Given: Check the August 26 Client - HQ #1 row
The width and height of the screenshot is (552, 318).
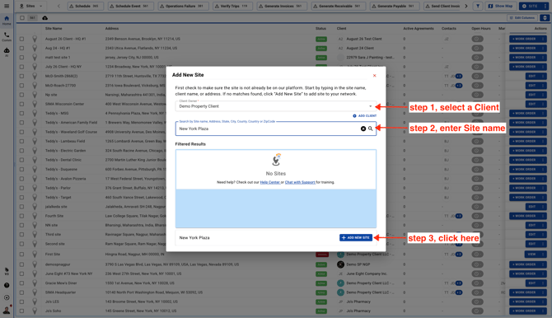Looking at the screenshot, I should coord(21,39).
